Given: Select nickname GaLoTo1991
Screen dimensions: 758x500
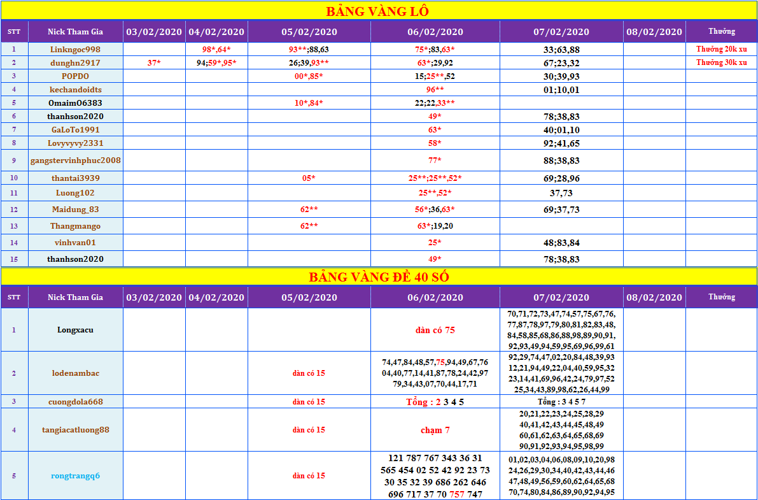Looking at the screenshot, I should click(x=75, y=130).
